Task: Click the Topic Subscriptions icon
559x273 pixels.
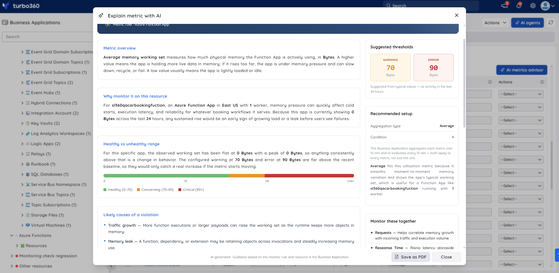Action: pyautogui.click(x=28, y=205)
